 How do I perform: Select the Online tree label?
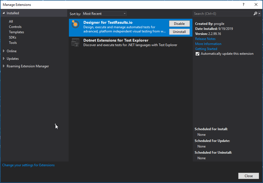(11, 51)
